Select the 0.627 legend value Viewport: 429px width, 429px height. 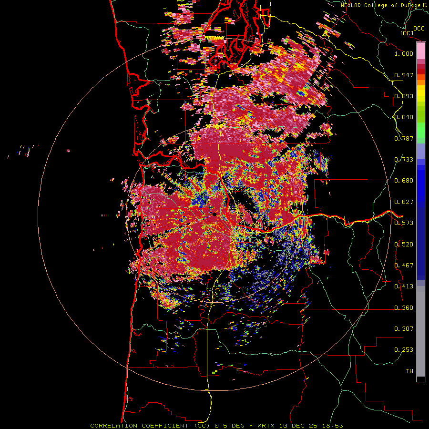pos(404,202)
